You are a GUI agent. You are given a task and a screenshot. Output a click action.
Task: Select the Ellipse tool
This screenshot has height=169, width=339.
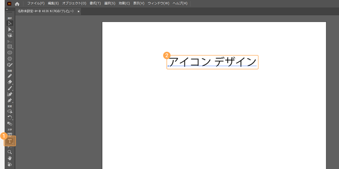click(10, 52)
